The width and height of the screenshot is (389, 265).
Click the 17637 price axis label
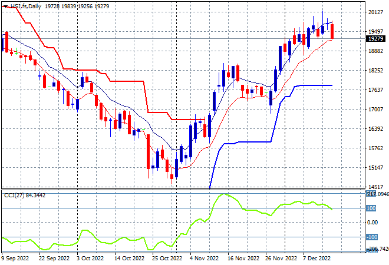[x=375, y=90]
